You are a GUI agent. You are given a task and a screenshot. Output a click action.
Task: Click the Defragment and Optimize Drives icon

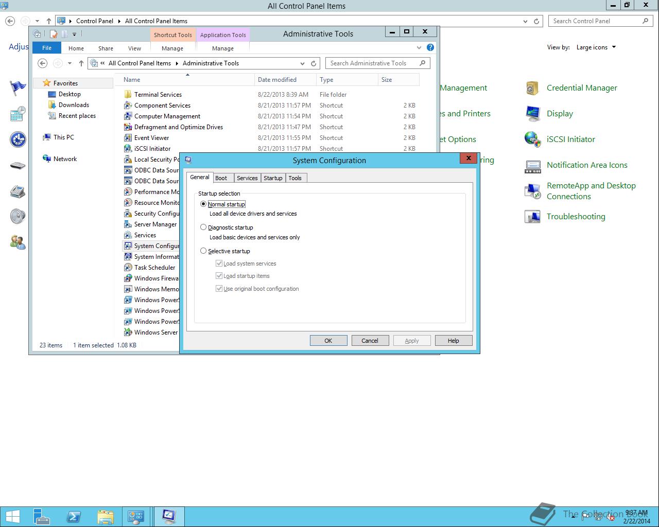[x=128, y=127]
